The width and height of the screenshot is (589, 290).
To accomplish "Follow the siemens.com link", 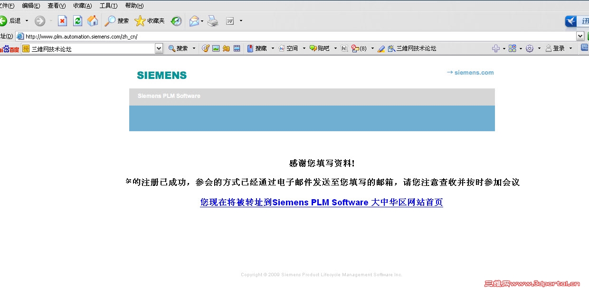I will [x=470, y=73].
